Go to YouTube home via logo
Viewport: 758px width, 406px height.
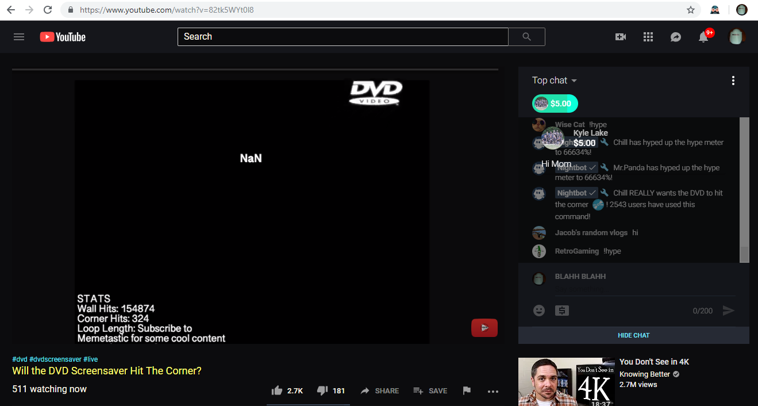(63, 37)
